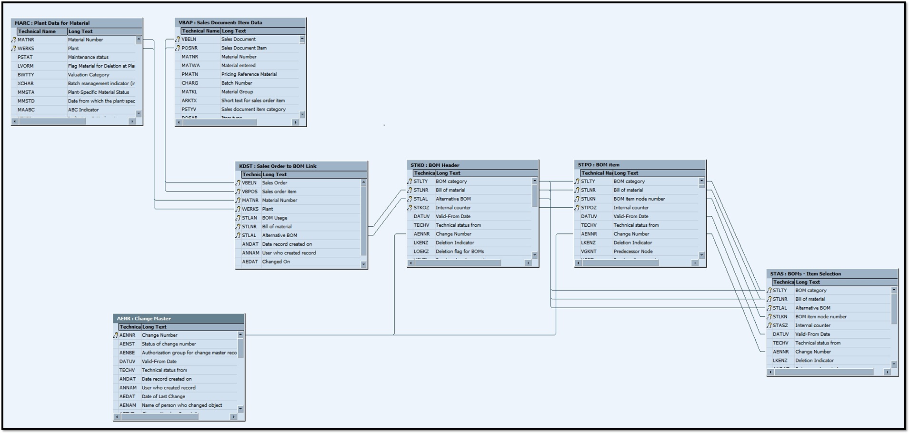The image size is (910, 434).
Task: Click the scroll down arrow in KDST table
Action: click(x=363, y=264)
